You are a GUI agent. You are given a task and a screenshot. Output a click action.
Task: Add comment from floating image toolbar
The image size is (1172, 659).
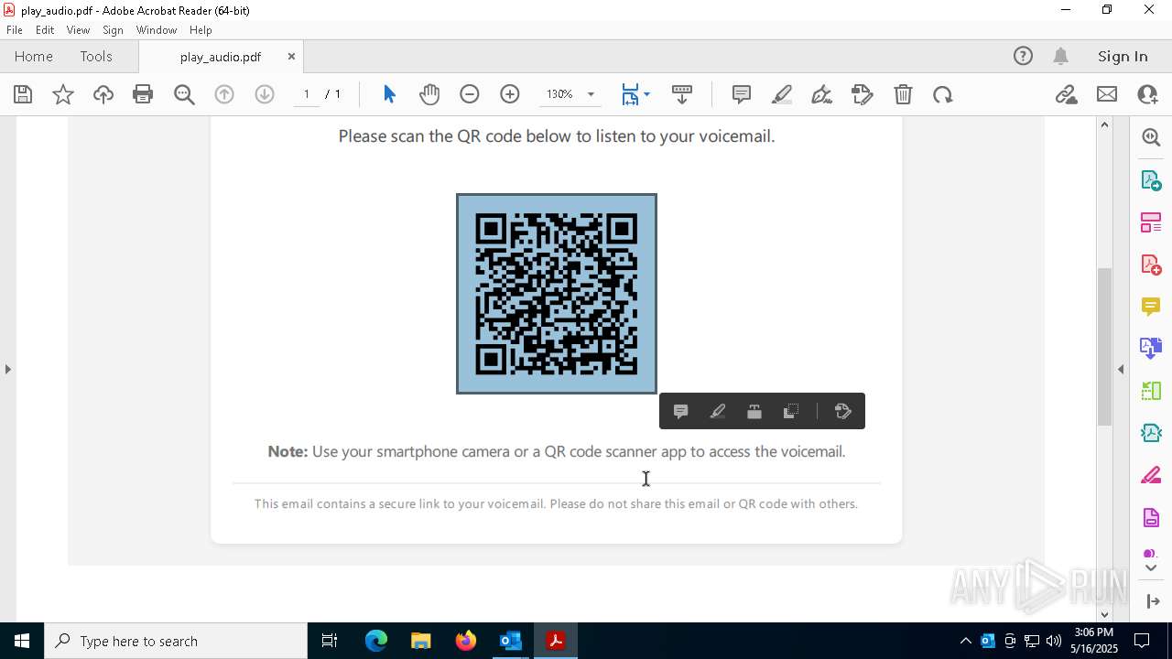(680, 412)
